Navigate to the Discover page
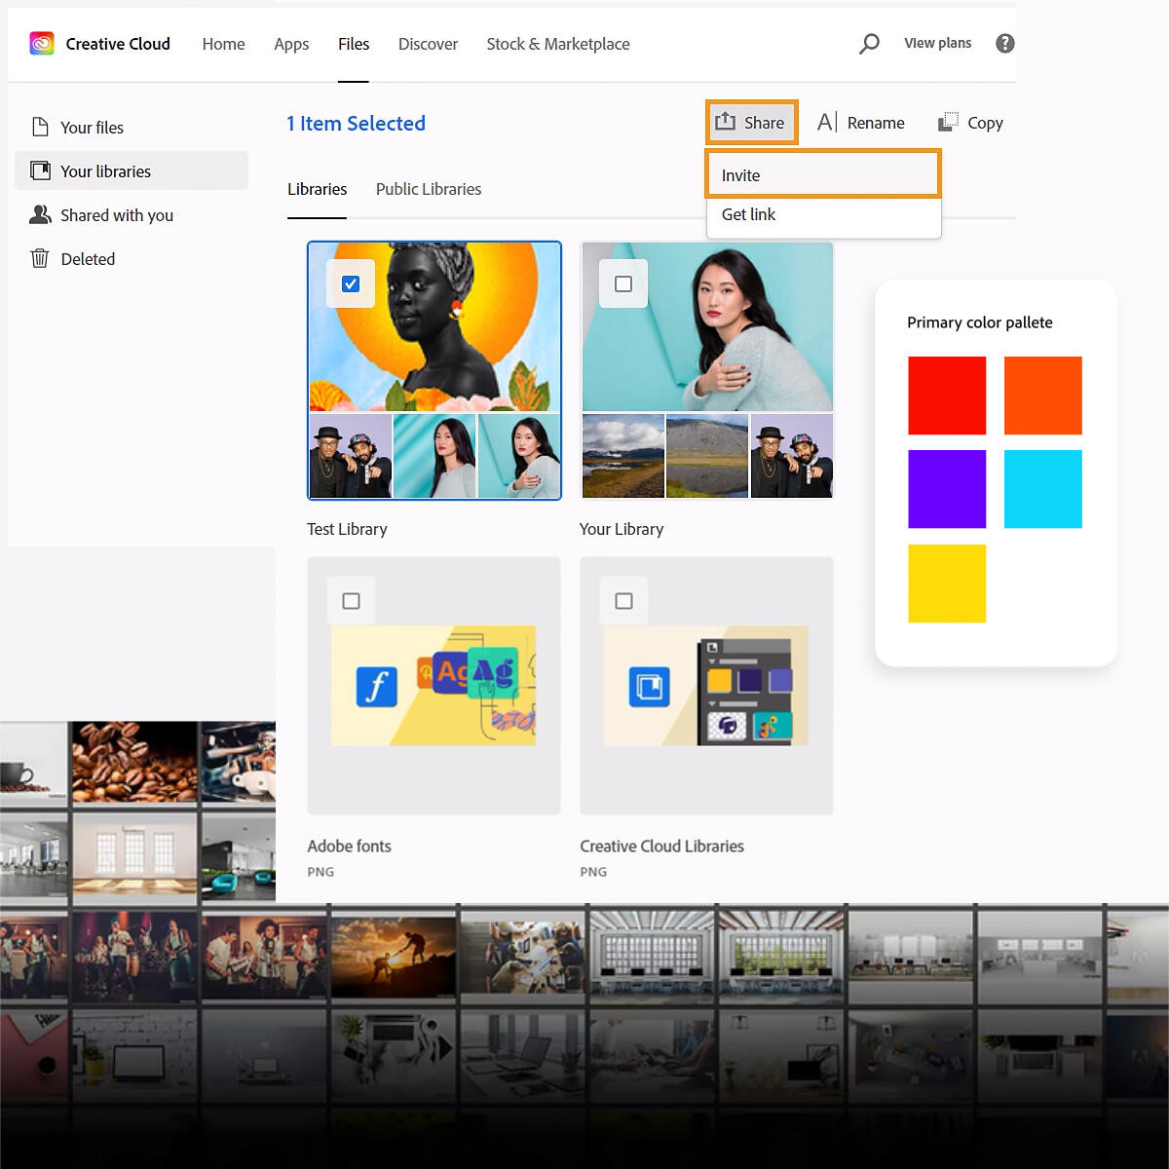 point(428,44)
